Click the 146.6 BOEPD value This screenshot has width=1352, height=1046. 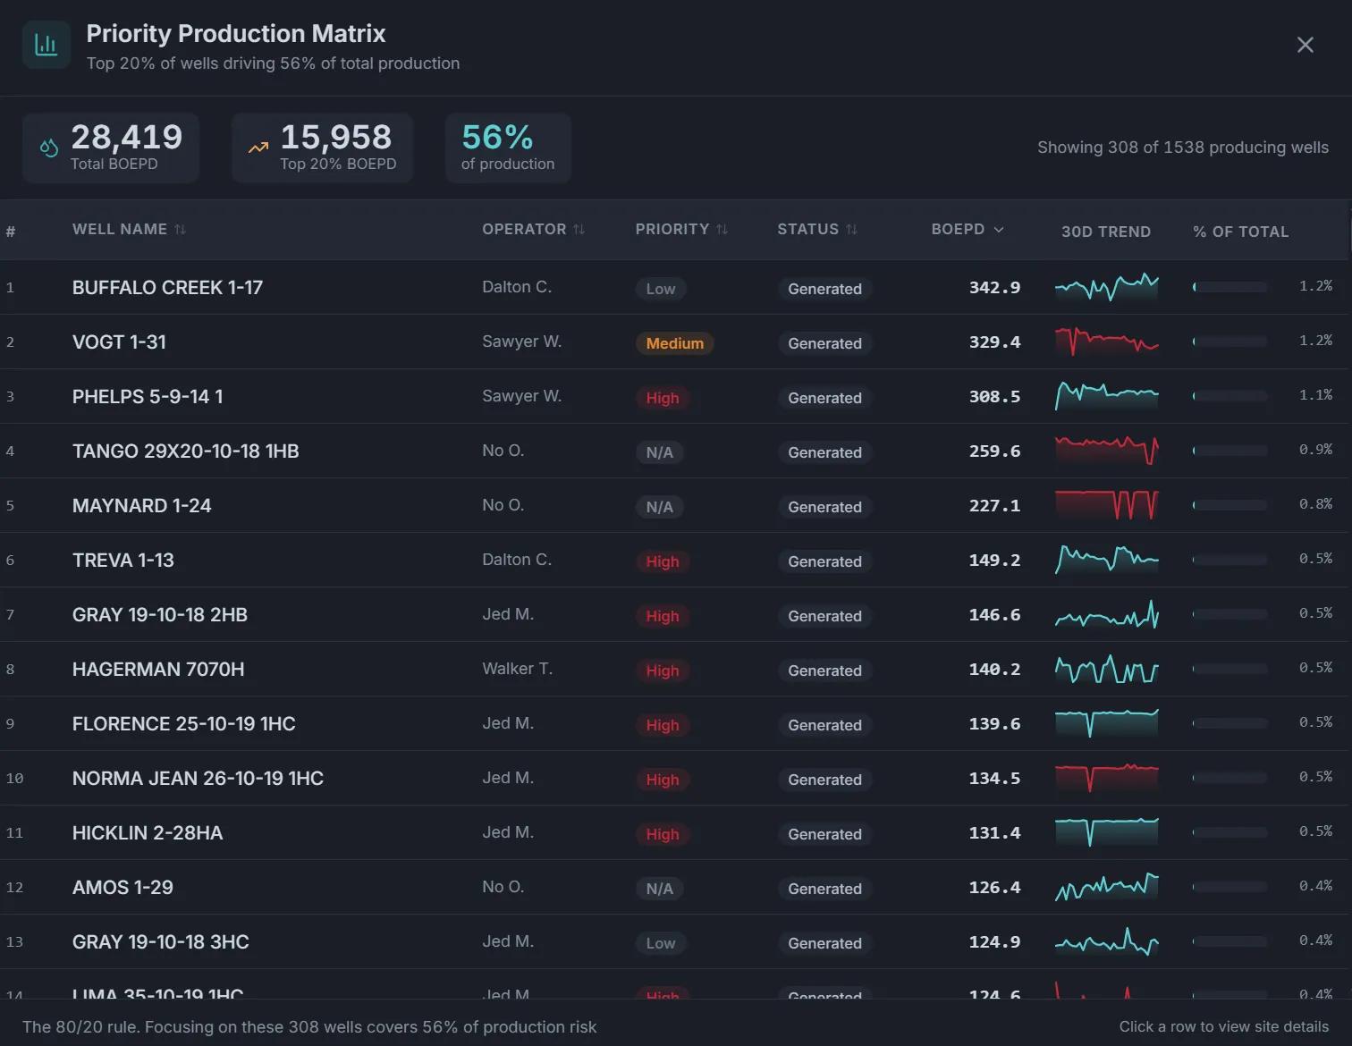pos(994,614)
